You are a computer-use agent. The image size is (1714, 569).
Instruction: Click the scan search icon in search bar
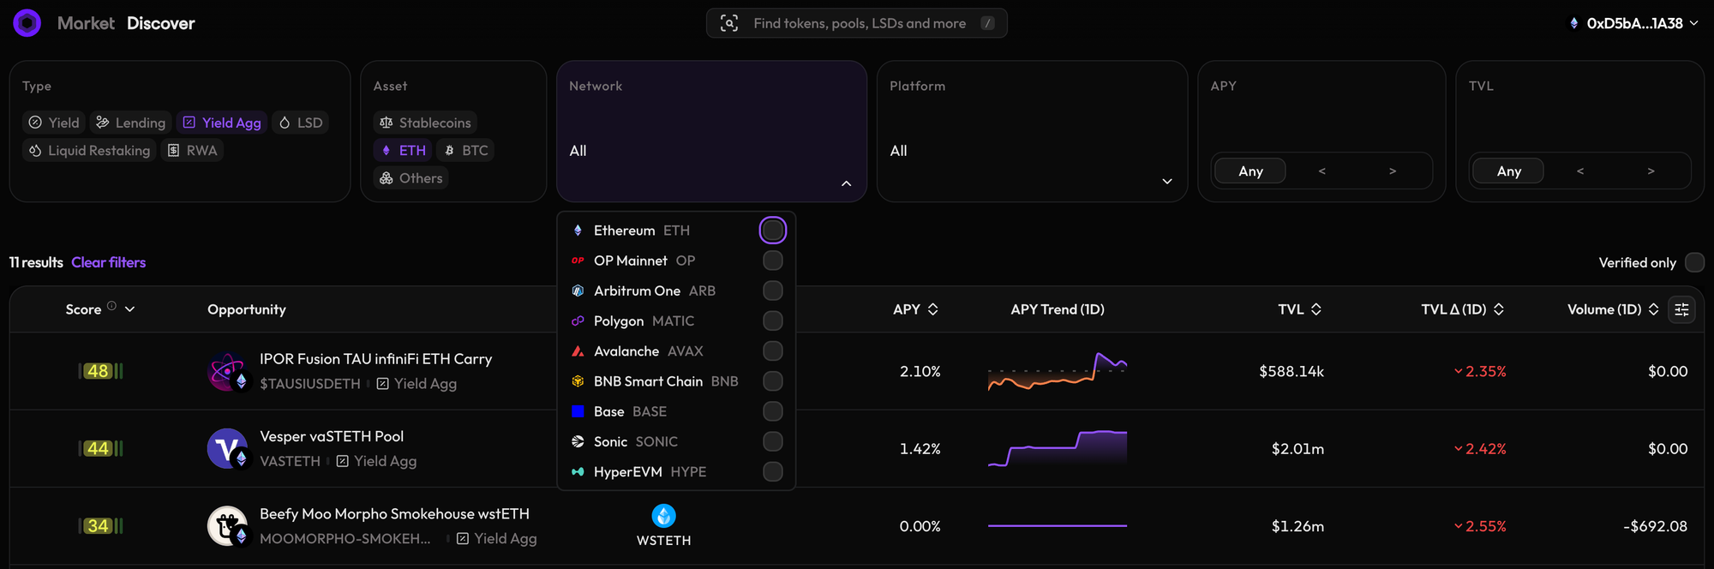pos(729,23)
